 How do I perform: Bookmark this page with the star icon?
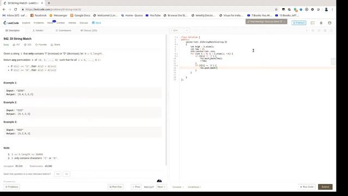276,10
